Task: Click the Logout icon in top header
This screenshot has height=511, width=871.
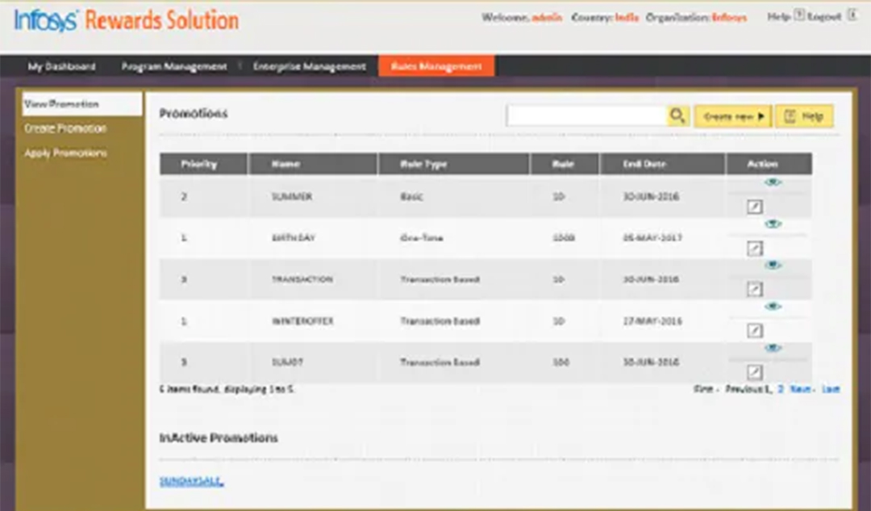Action: click(x=851, y=16)
